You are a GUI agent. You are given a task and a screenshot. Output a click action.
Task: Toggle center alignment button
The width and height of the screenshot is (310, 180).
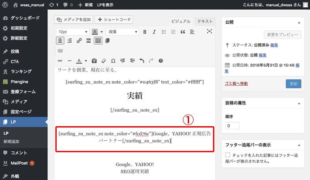pos(60,41)
